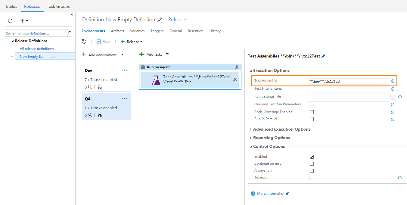Click the browse button for Run Settings File
The height and width of the screenshot is (205, 407).
point(393,97)
